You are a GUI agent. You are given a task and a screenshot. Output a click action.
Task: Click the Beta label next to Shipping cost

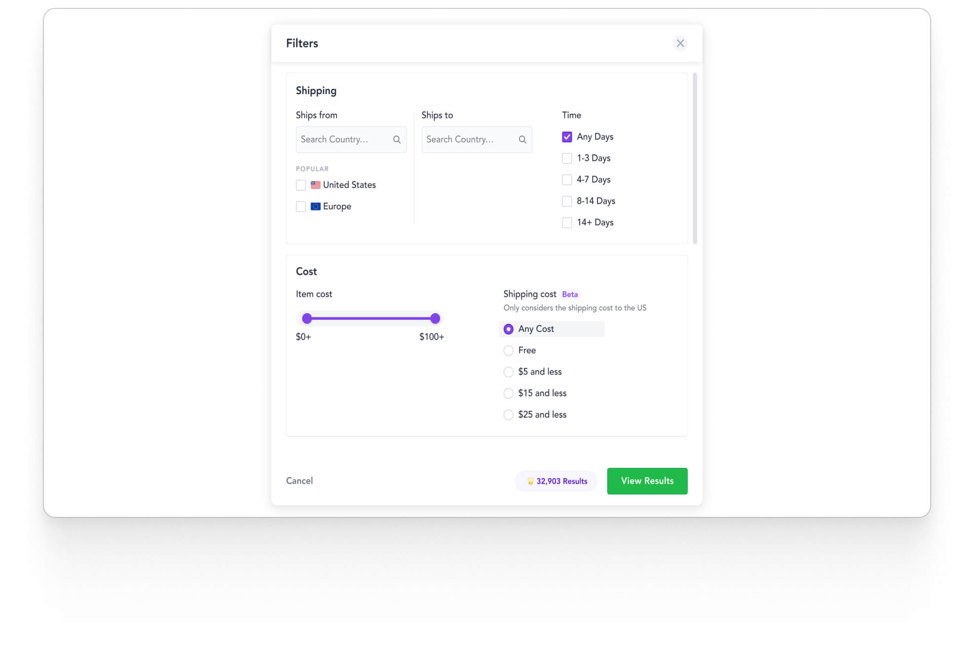point(569,294)
